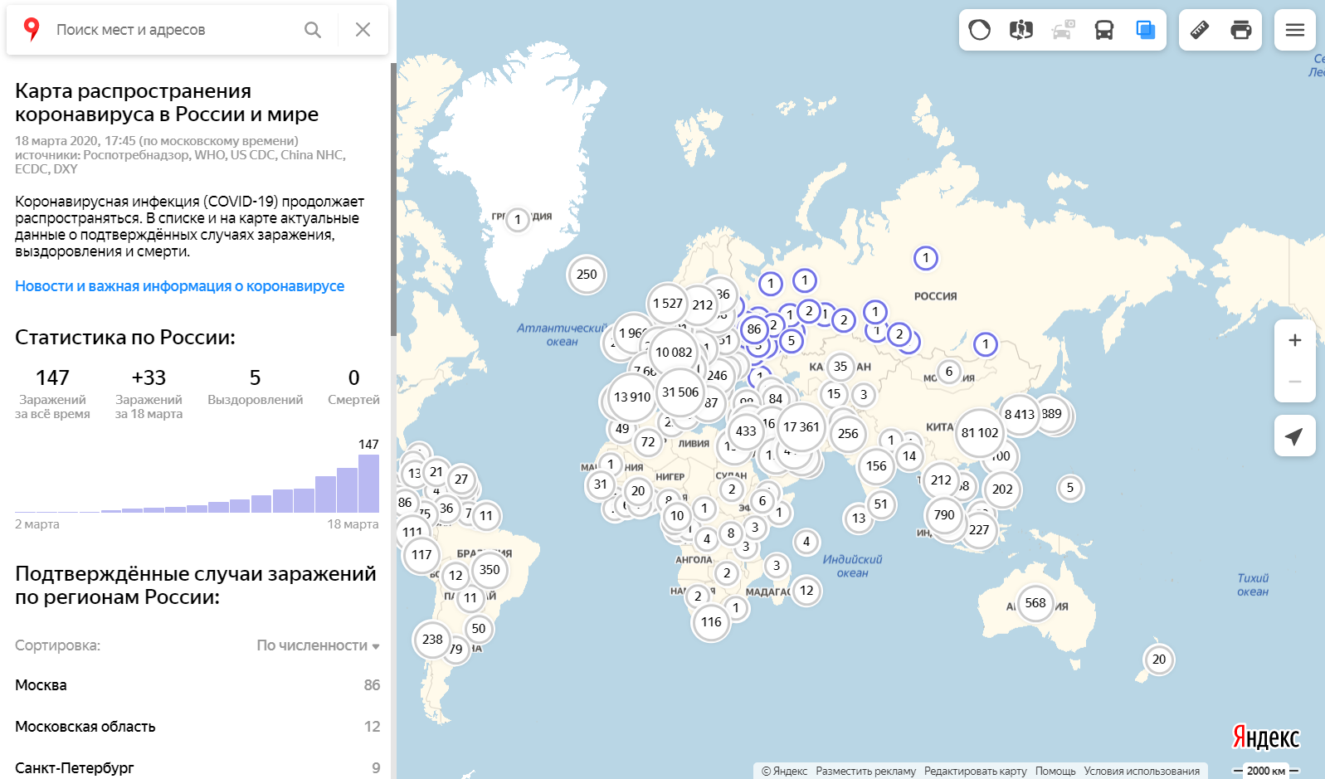
Task: Click the 238 Chile marker
Action: 432,640
